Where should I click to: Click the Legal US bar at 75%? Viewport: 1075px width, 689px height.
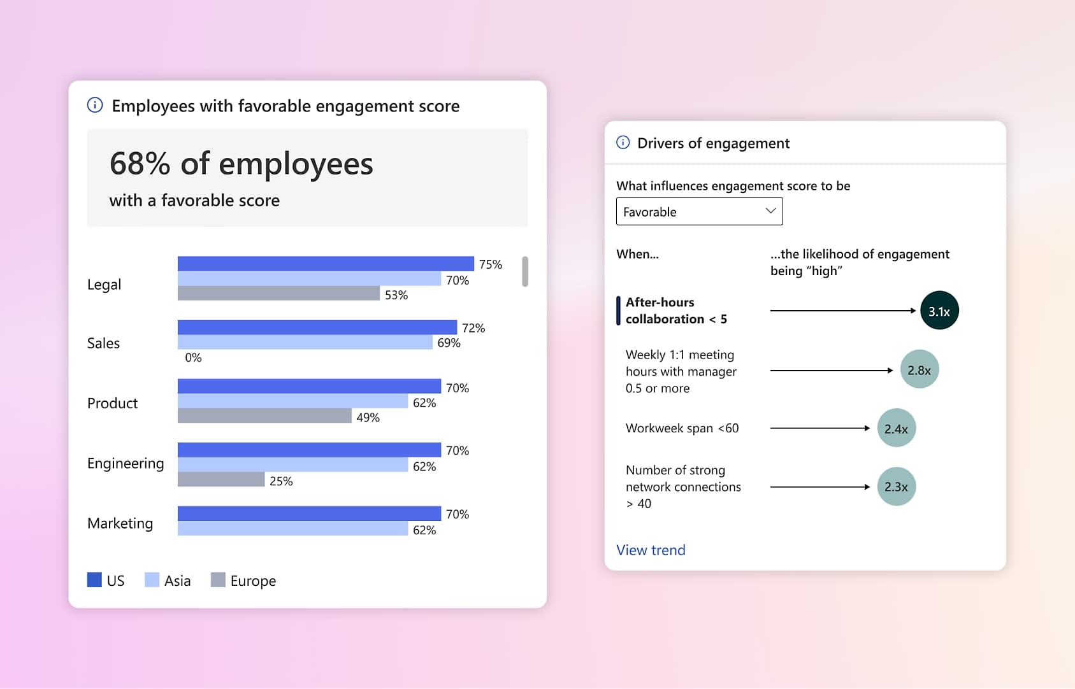(x=325, y=264)
